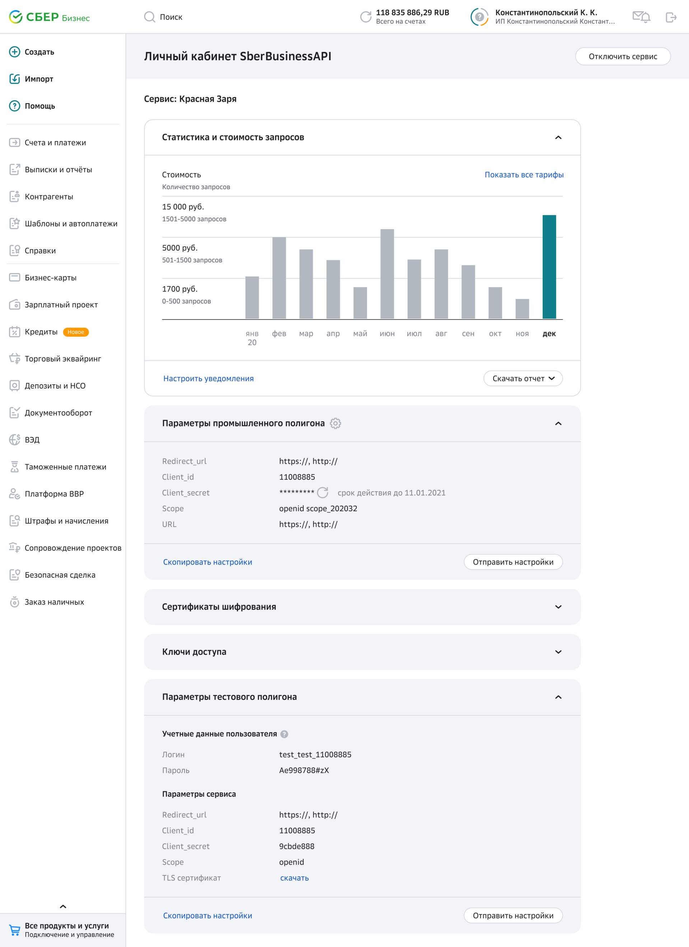Click the Создать plus icon

tap(15, 52)
